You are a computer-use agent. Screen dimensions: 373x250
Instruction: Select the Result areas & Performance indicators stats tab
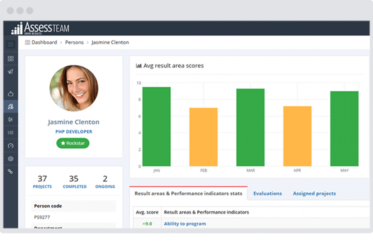coord(189,193)
